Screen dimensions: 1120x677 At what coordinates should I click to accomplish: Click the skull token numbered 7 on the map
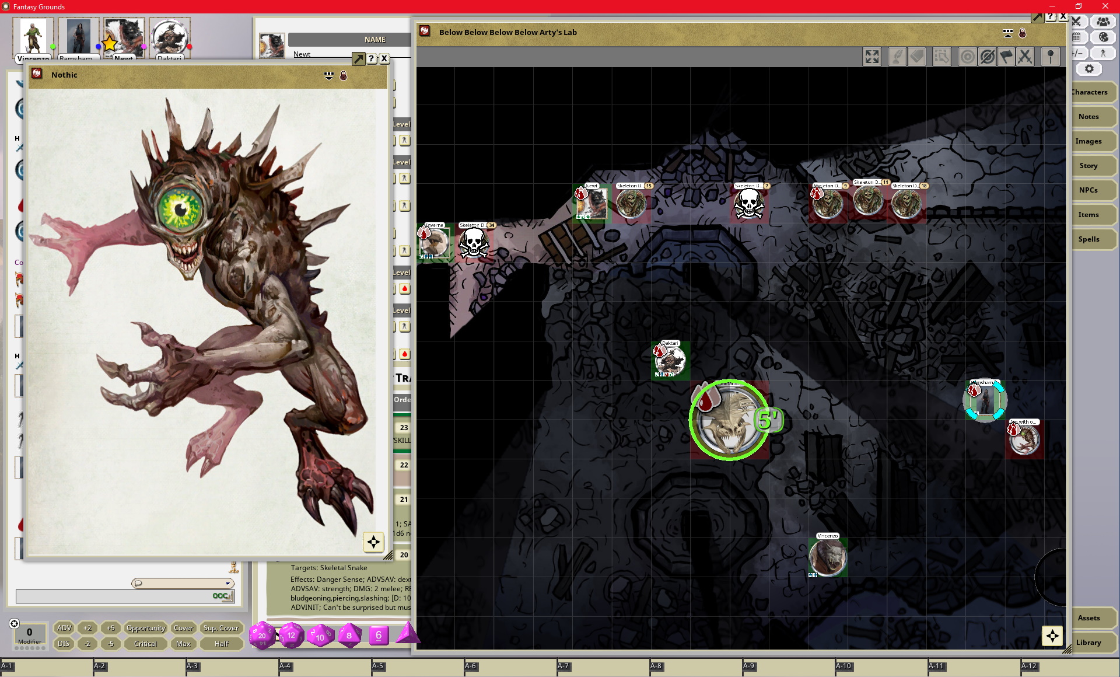tap(749, 204)
